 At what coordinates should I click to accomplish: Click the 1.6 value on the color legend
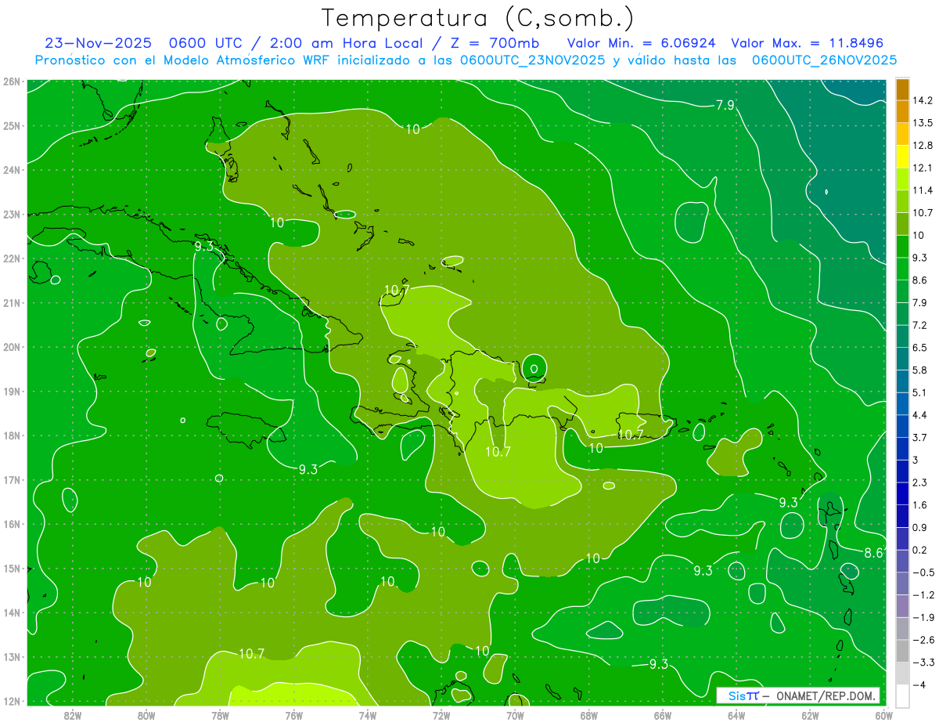[x=920, y=505]
